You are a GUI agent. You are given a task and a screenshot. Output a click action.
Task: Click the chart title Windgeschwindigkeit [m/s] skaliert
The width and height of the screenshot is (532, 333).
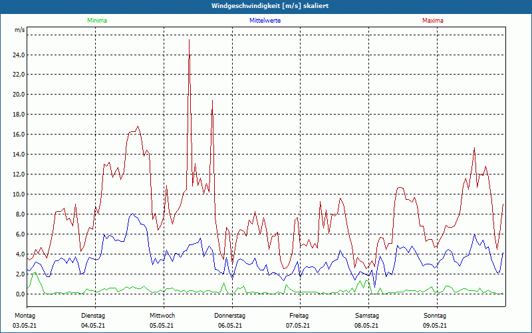tap(270, 6)
